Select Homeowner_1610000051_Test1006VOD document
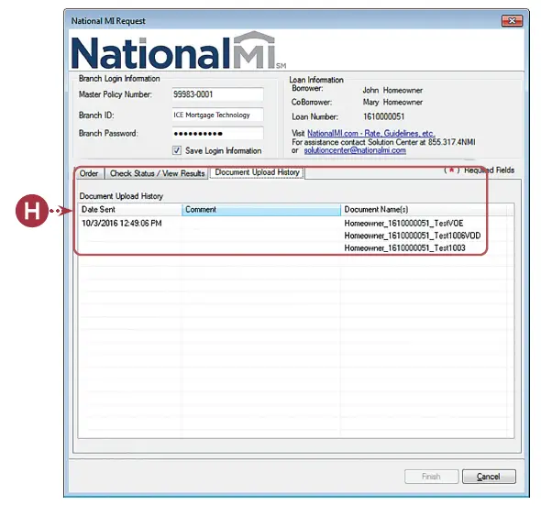The width and height of the screenshot is (541, 505). click(413, 236)
